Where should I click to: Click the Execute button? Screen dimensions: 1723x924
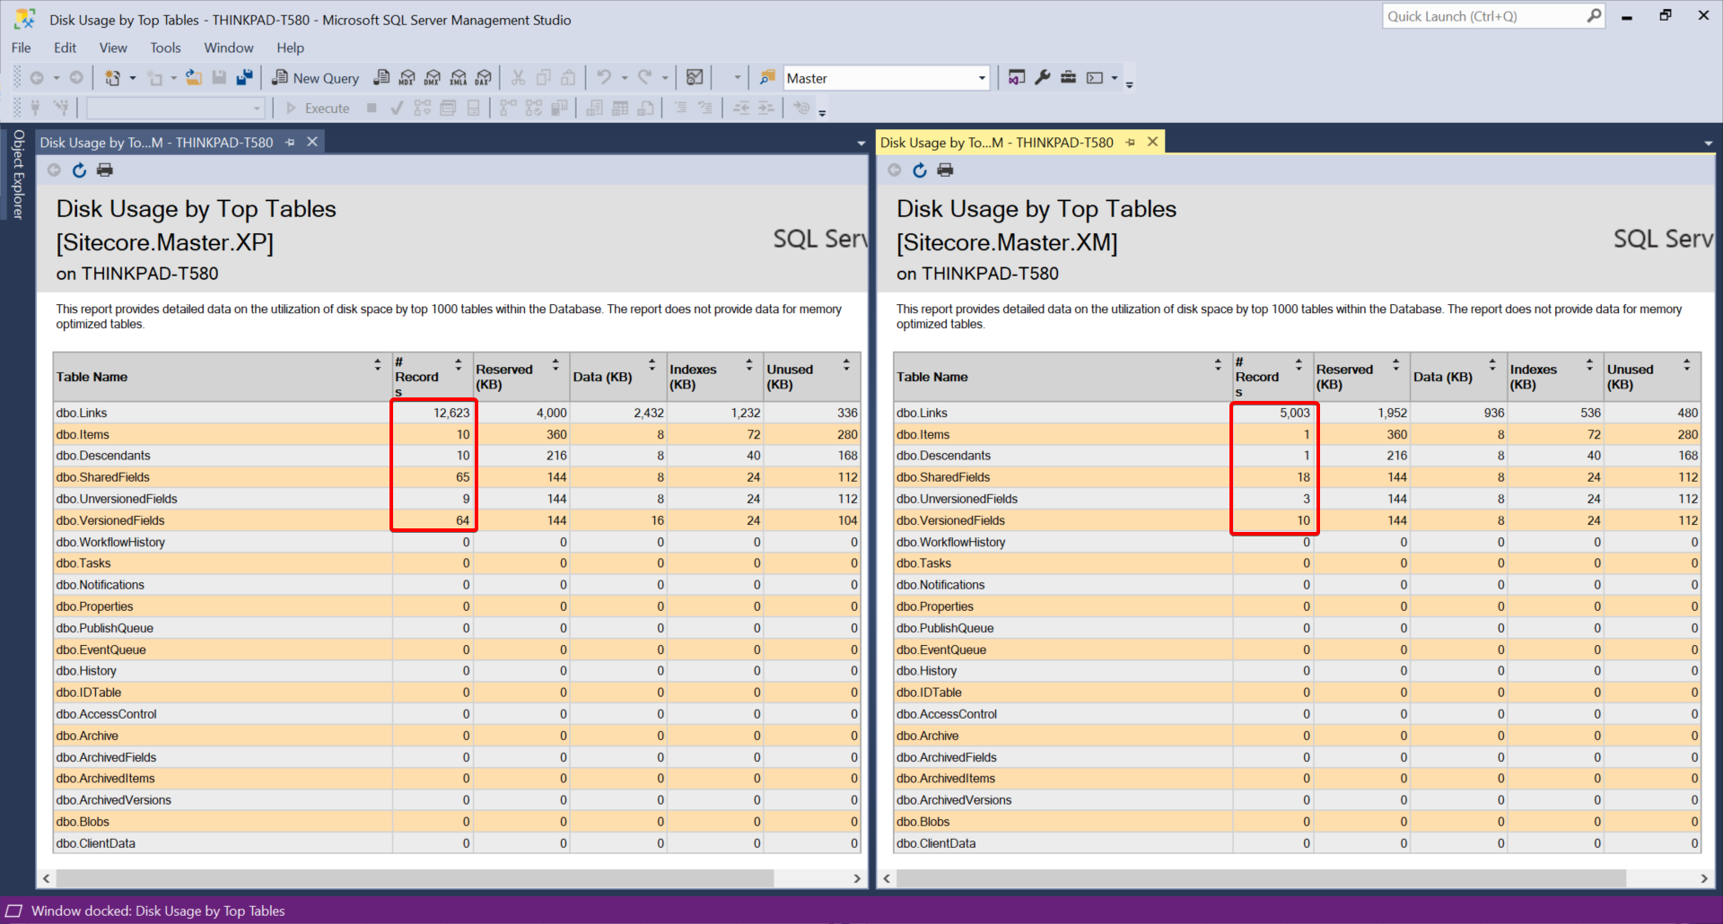[x=317, y=108]
